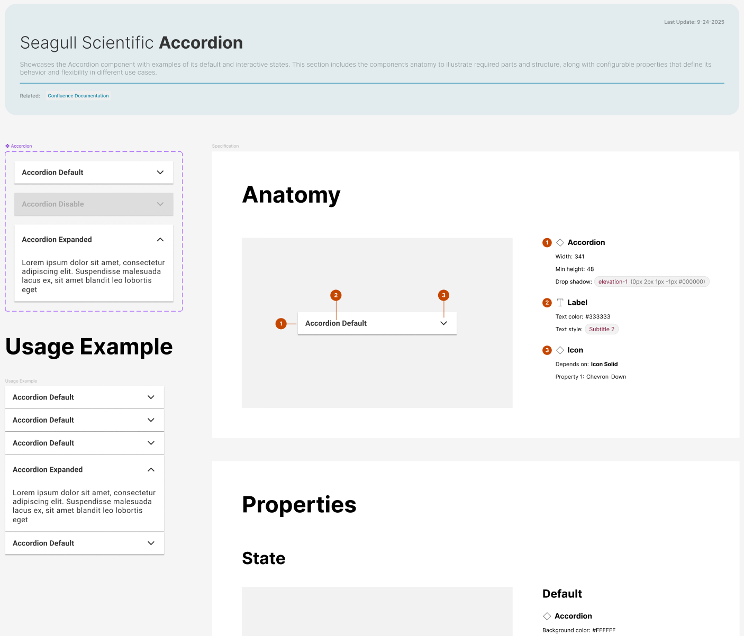Screen dimensions: 744x636
Task: Click the Related: label in the header
Action: [x=30, y=96]
